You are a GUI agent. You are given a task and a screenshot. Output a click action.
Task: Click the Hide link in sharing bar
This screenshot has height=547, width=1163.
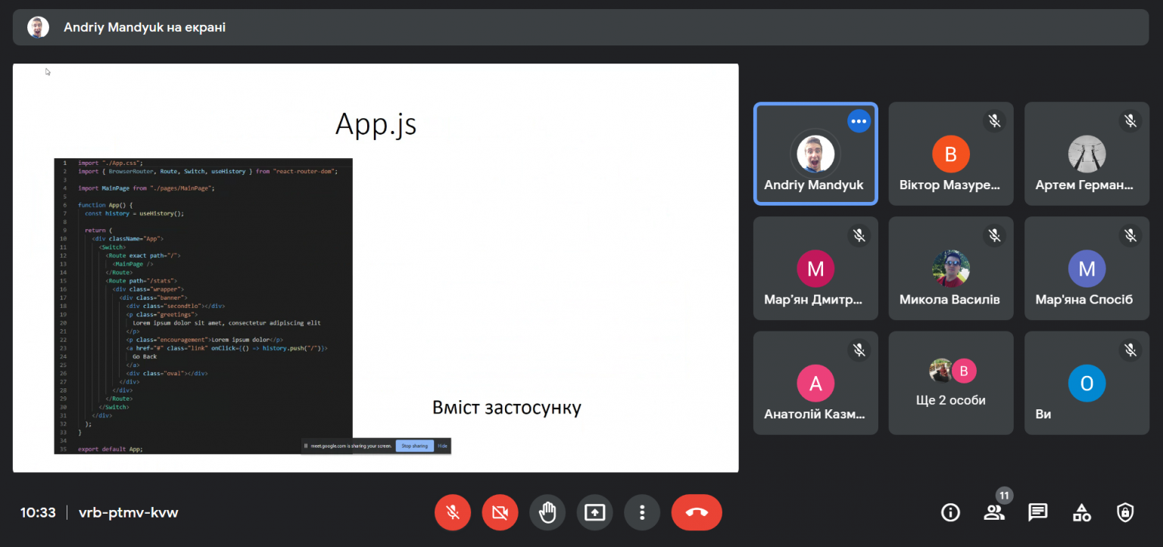(x=443, y=446)
